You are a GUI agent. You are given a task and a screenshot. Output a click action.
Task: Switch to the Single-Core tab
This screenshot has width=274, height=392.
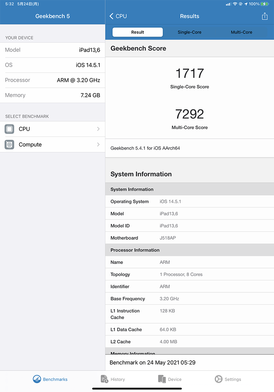coord(189,32)
